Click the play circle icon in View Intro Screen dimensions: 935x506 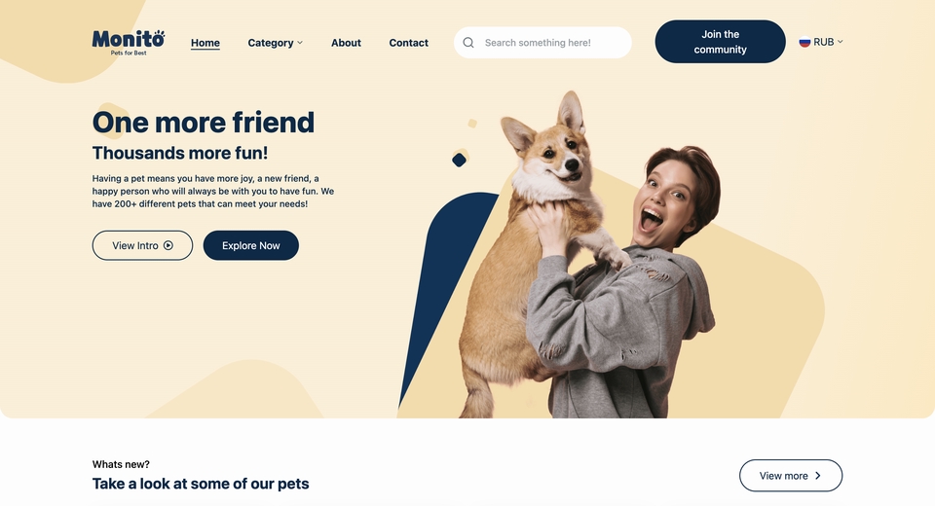tap(168, 245)
